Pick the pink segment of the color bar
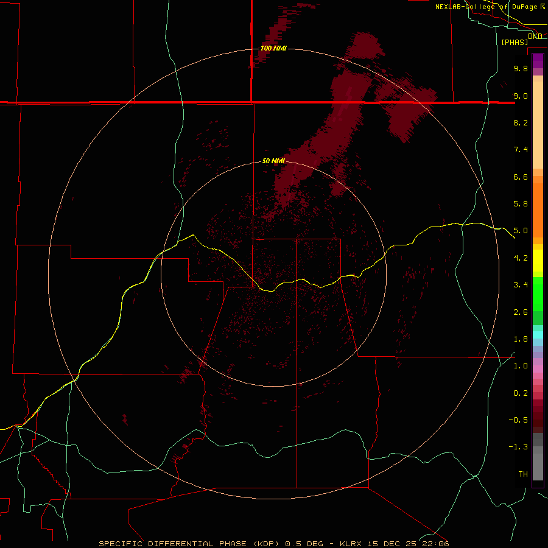This screenshot has width=548, height=548. tap(538, 369)
